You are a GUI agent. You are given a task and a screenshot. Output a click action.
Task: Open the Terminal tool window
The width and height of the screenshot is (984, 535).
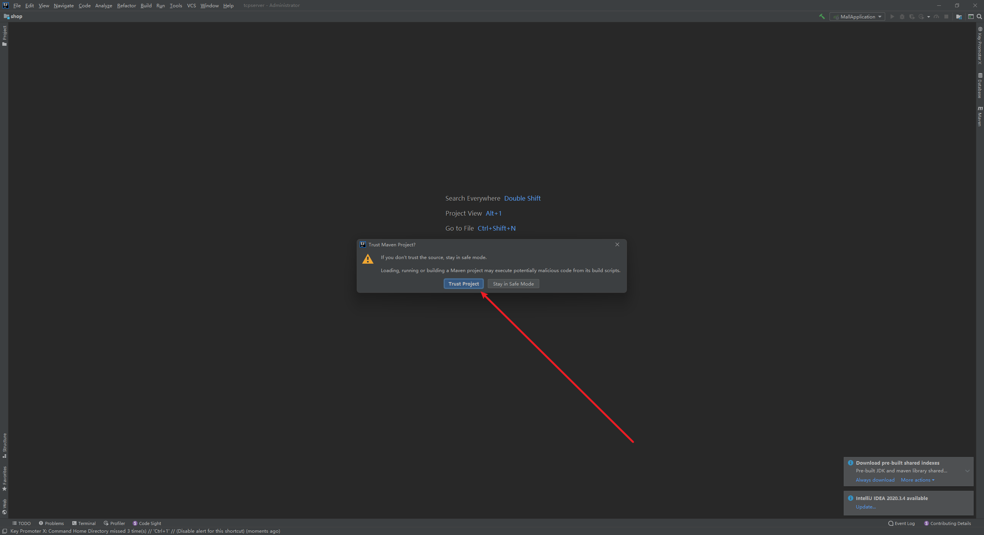(x=84, y=523)
